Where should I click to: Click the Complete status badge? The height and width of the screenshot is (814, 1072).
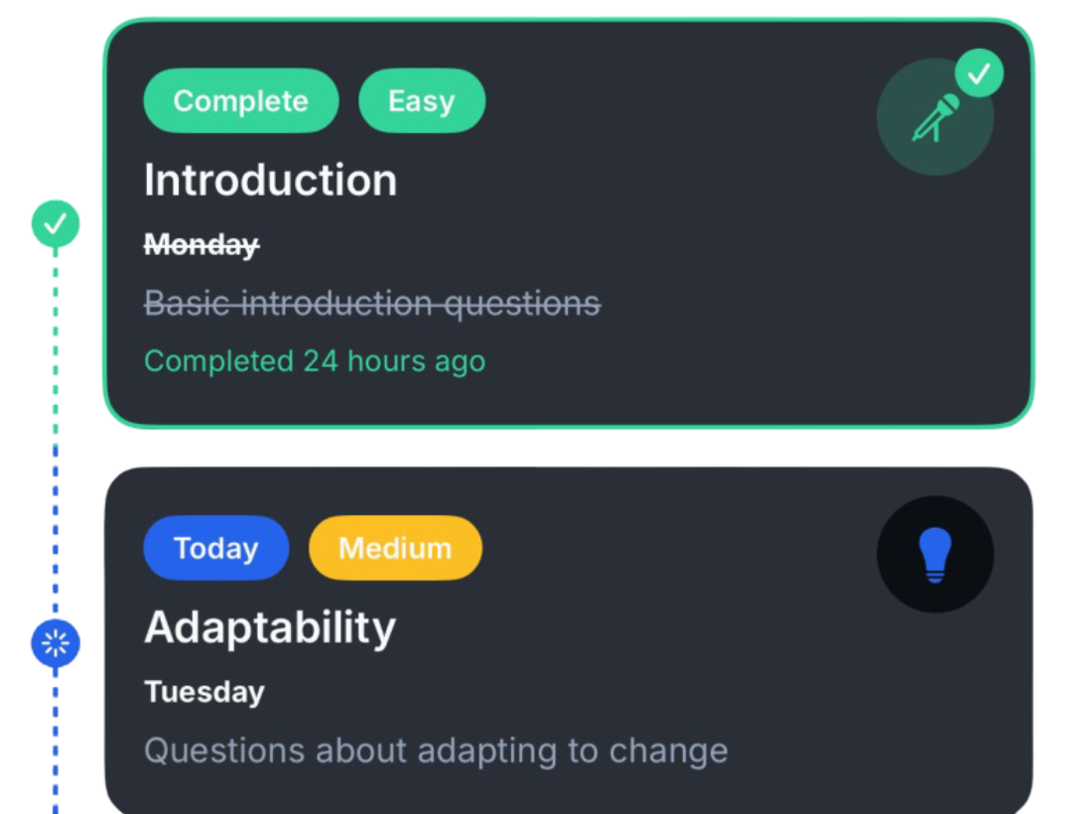point(241,101)
